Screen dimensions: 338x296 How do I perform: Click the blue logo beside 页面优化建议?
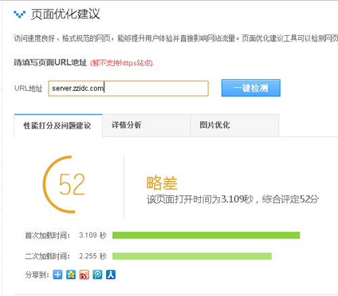pos(20,14)
